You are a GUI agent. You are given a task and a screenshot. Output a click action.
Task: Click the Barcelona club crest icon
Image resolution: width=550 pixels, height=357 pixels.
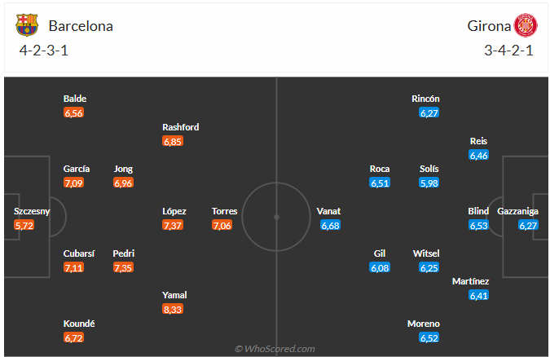(x=27, y=25)
